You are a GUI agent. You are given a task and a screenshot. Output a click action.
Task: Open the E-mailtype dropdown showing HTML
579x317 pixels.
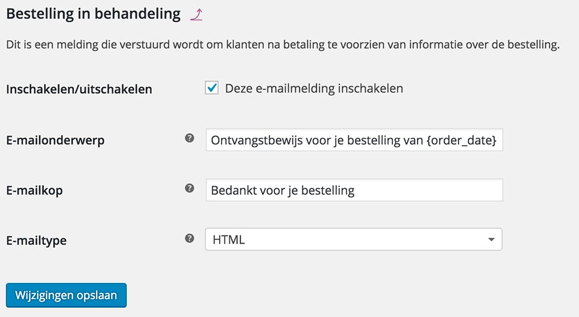[x=353, y=239]
